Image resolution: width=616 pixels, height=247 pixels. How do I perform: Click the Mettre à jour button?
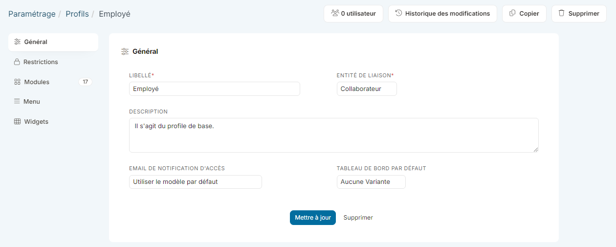(x=313, y=218)
